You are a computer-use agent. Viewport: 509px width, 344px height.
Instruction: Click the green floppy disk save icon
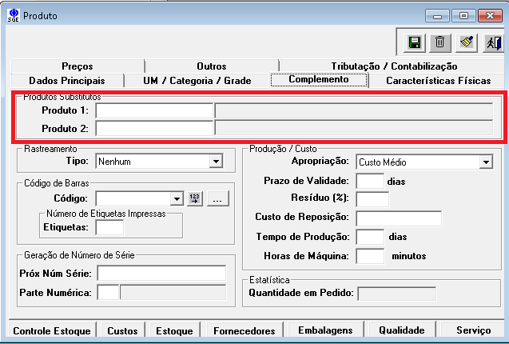[x=415, y=42]
